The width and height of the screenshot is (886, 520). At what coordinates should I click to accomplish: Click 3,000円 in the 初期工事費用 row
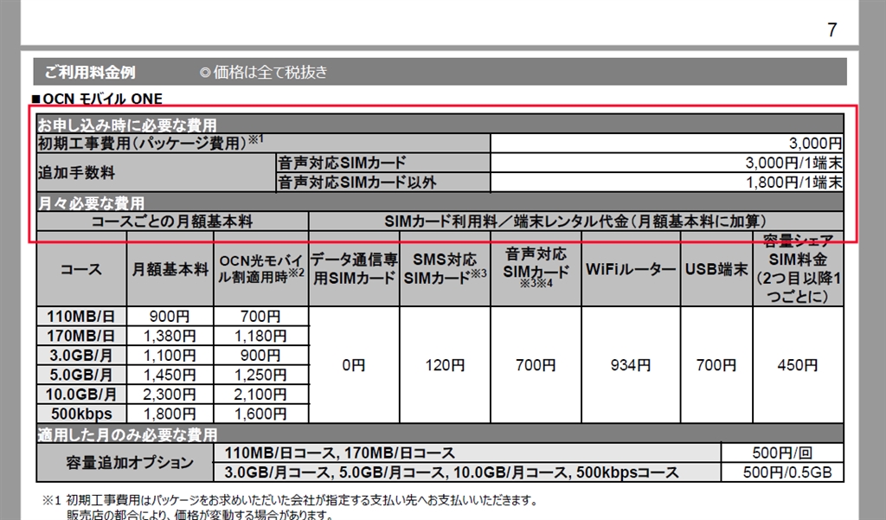pos(815,144)
